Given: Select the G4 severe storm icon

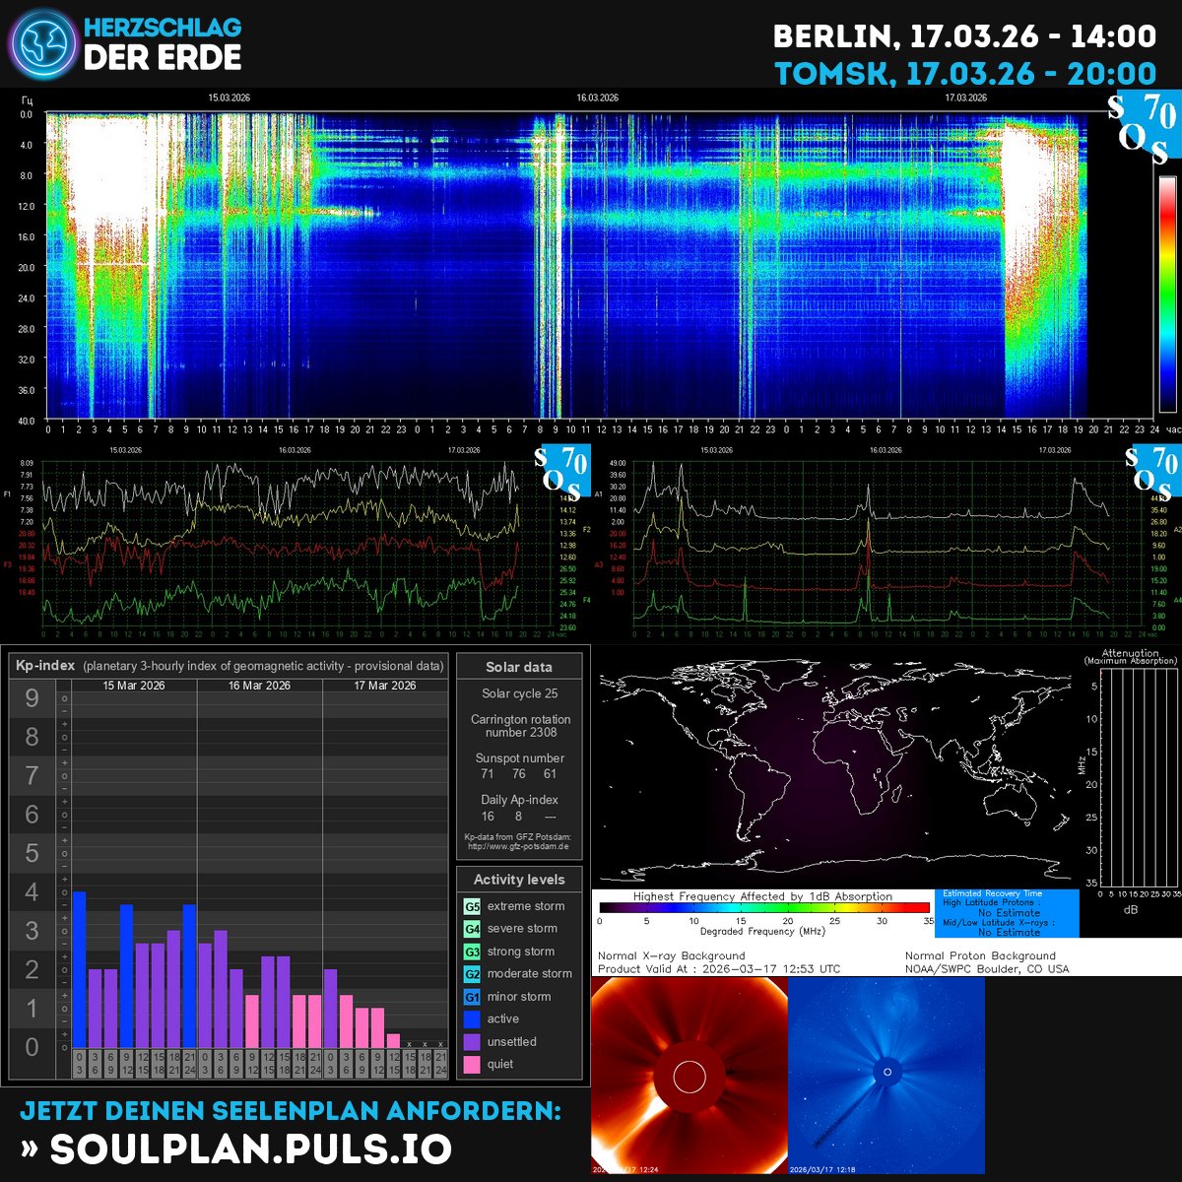Looking at the screenshot, I should pos(470,928).
